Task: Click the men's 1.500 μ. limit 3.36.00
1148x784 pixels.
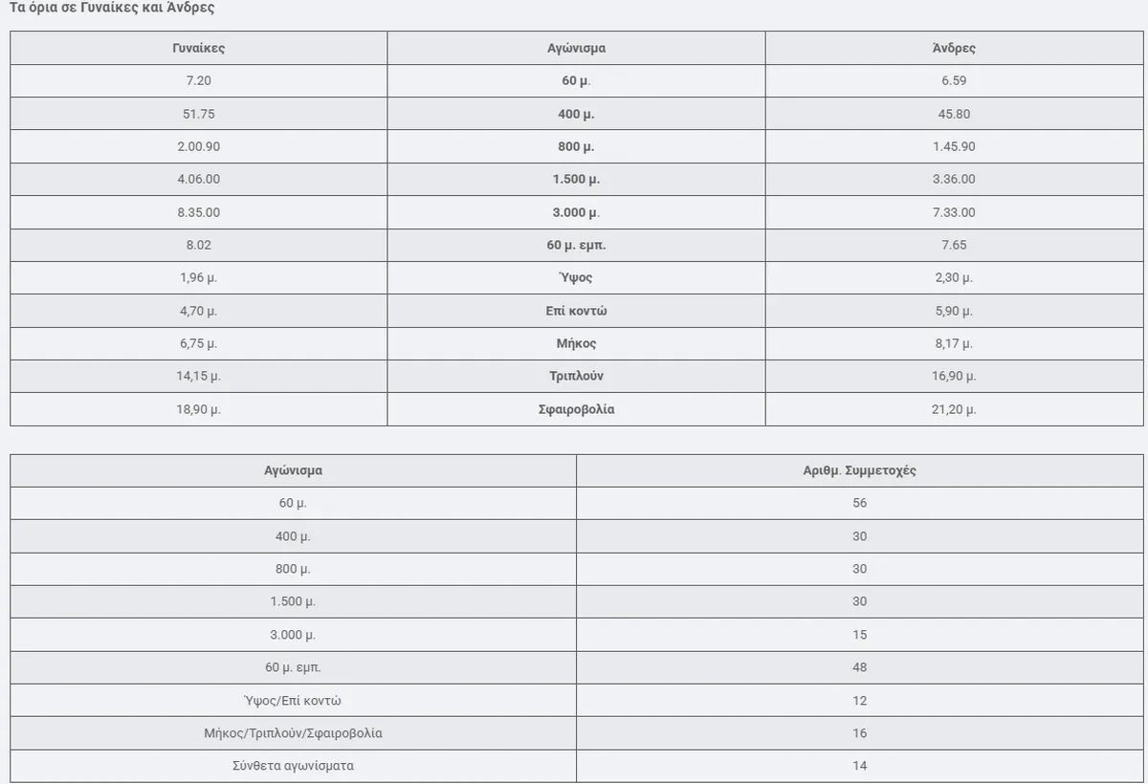Action: click(x=954, y=179)
